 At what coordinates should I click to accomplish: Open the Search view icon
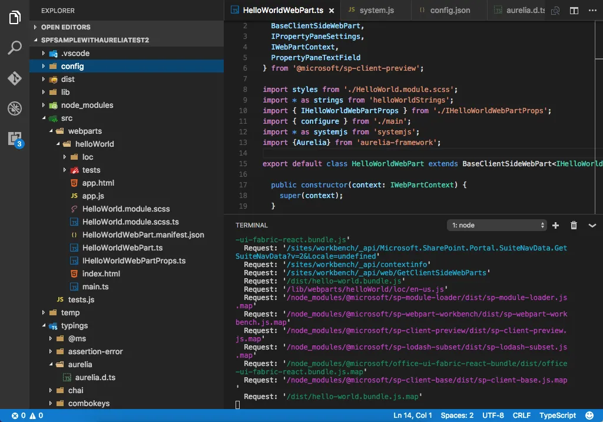click(x=15, y=48)
